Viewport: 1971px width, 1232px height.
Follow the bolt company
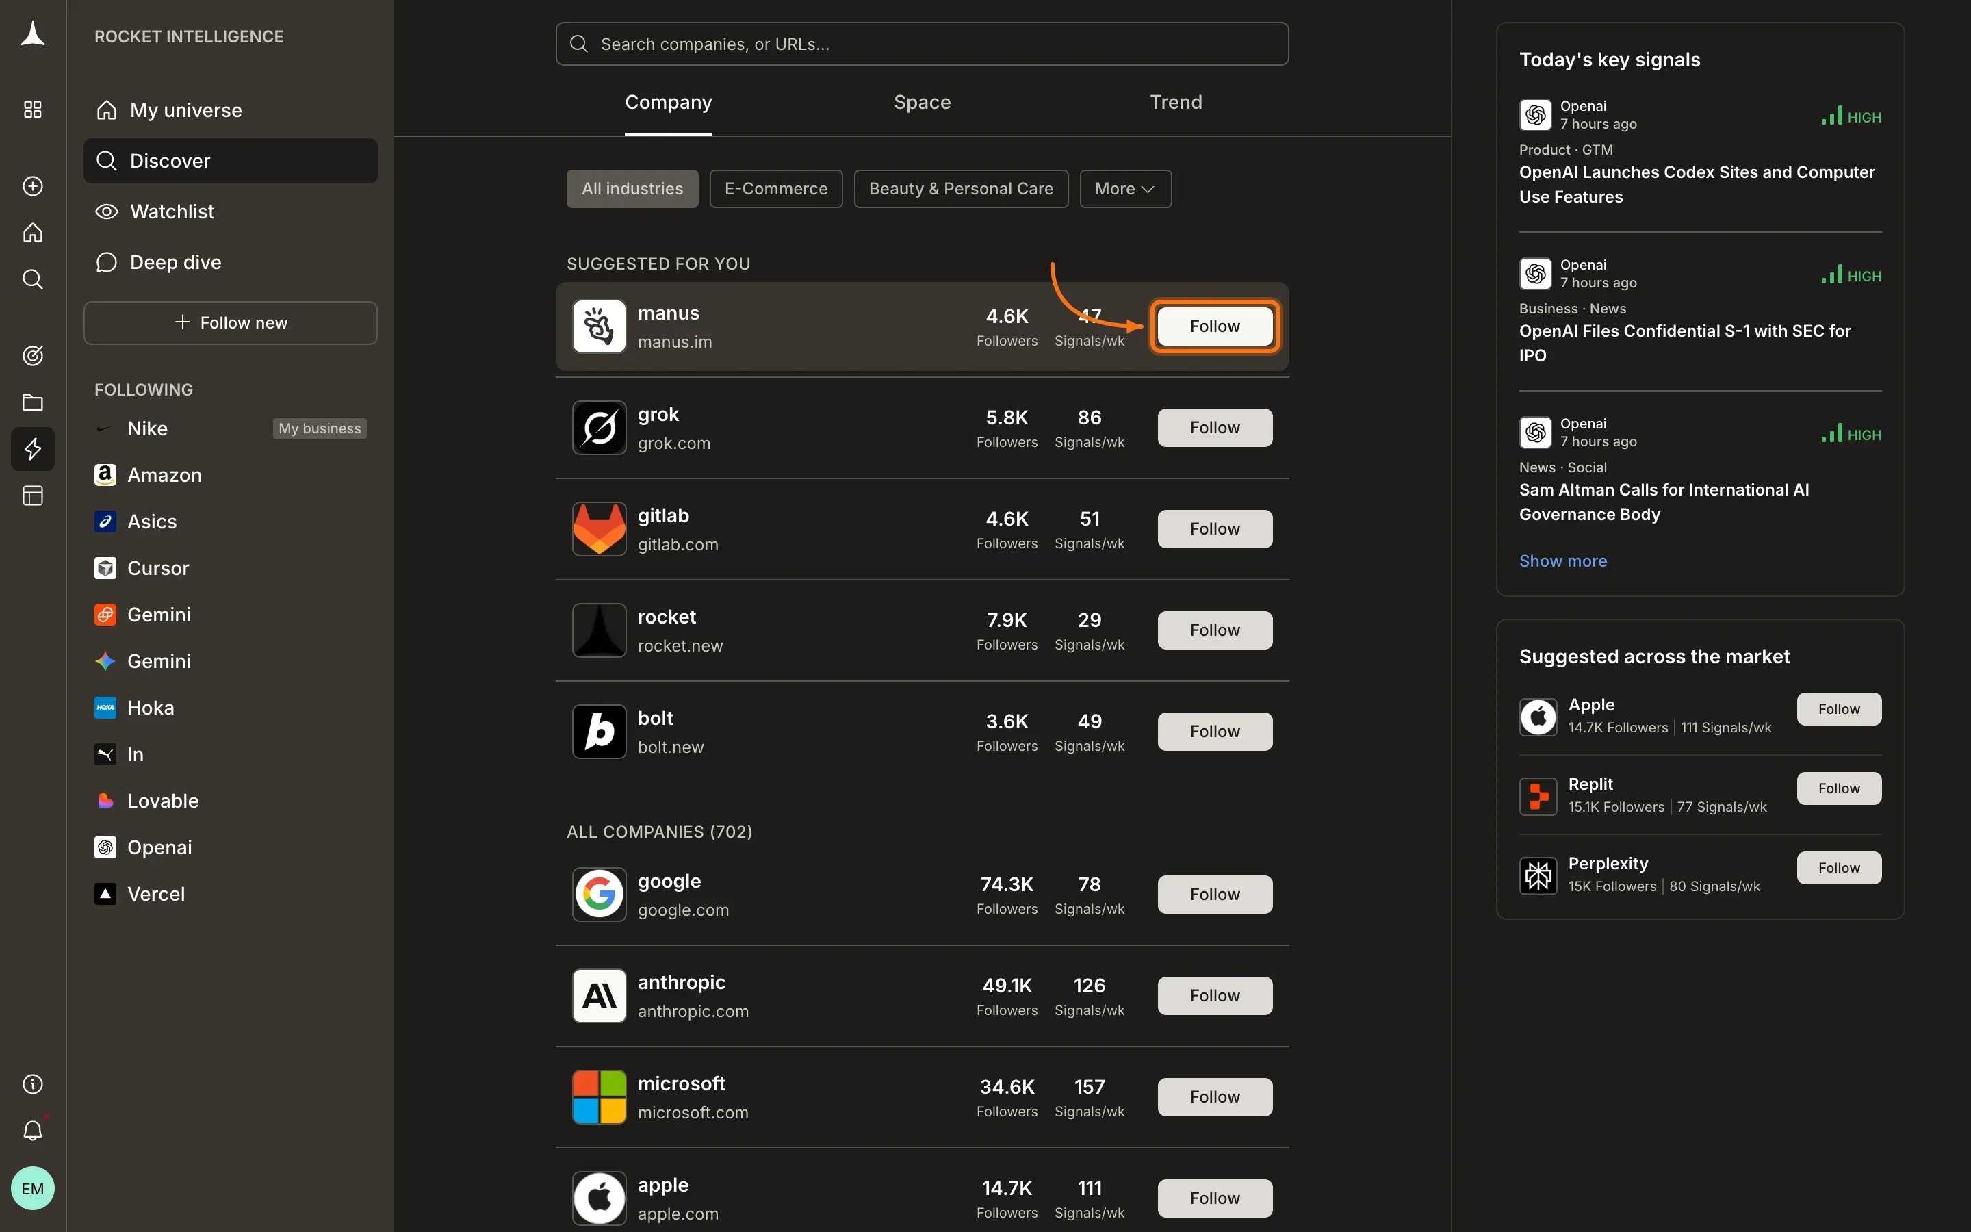1214,732
